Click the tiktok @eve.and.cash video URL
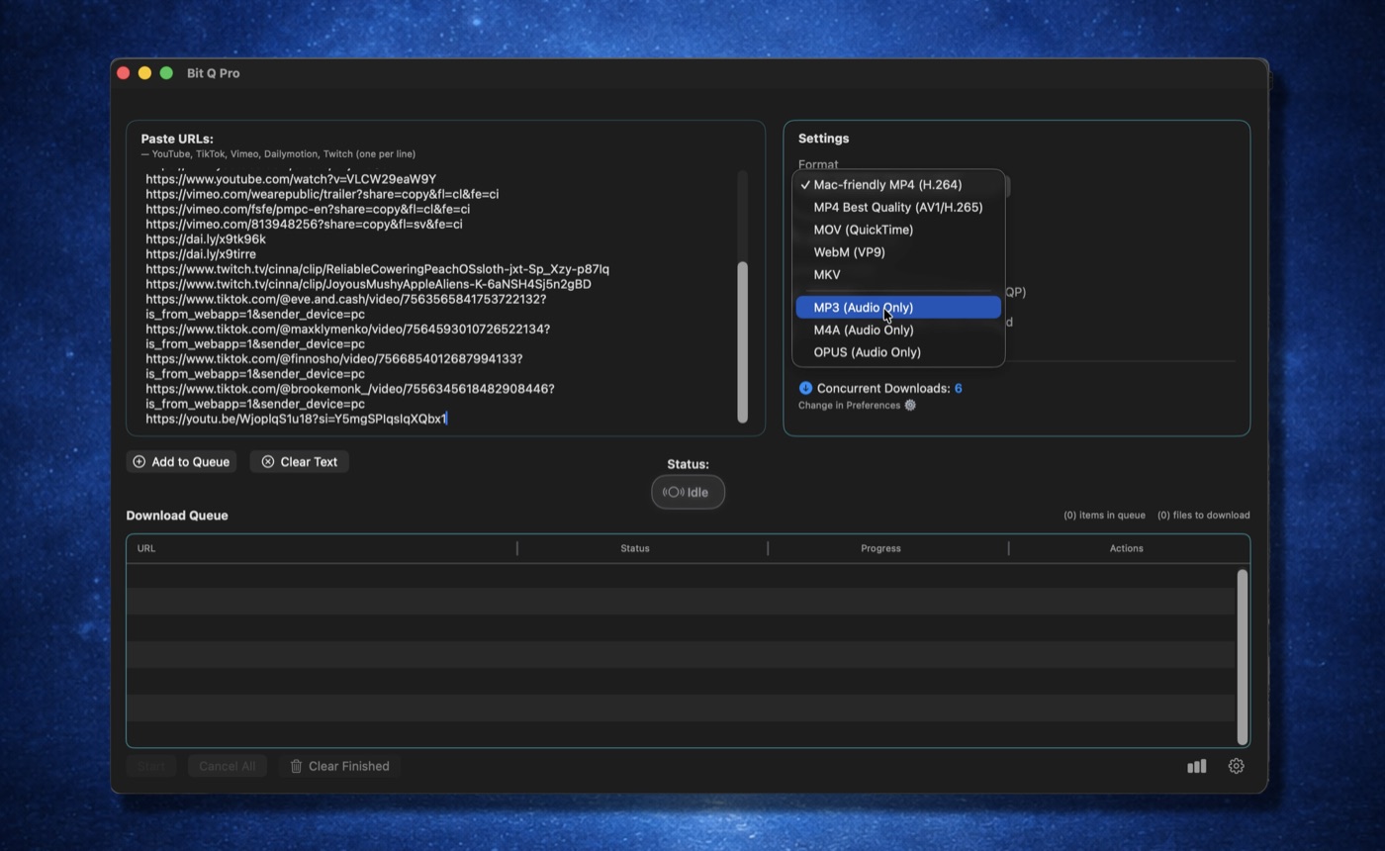The width and height of the screenshot is (1385, 851). (345, 307)
